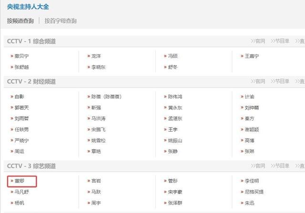Select 姚雪松 host link
Viewport: 305px width, 213px height.
(98, 141)
